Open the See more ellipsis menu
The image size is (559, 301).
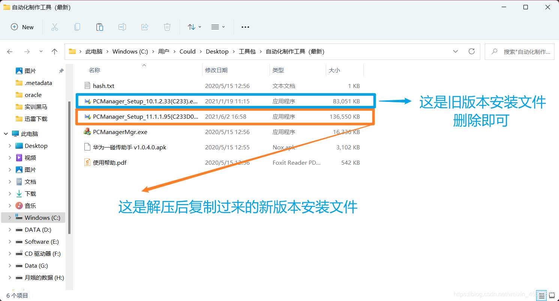click(245, 27)
